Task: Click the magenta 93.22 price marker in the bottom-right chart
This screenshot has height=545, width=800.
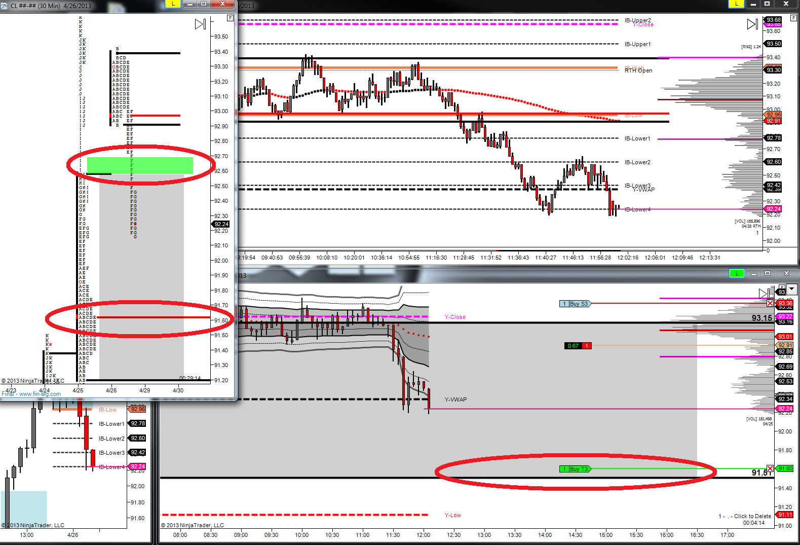Action: pos(785,316)
